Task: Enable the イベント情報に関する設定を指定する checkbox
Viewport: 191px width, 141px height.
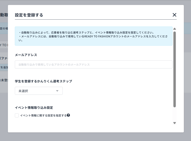Action: (x=17, y=115)
